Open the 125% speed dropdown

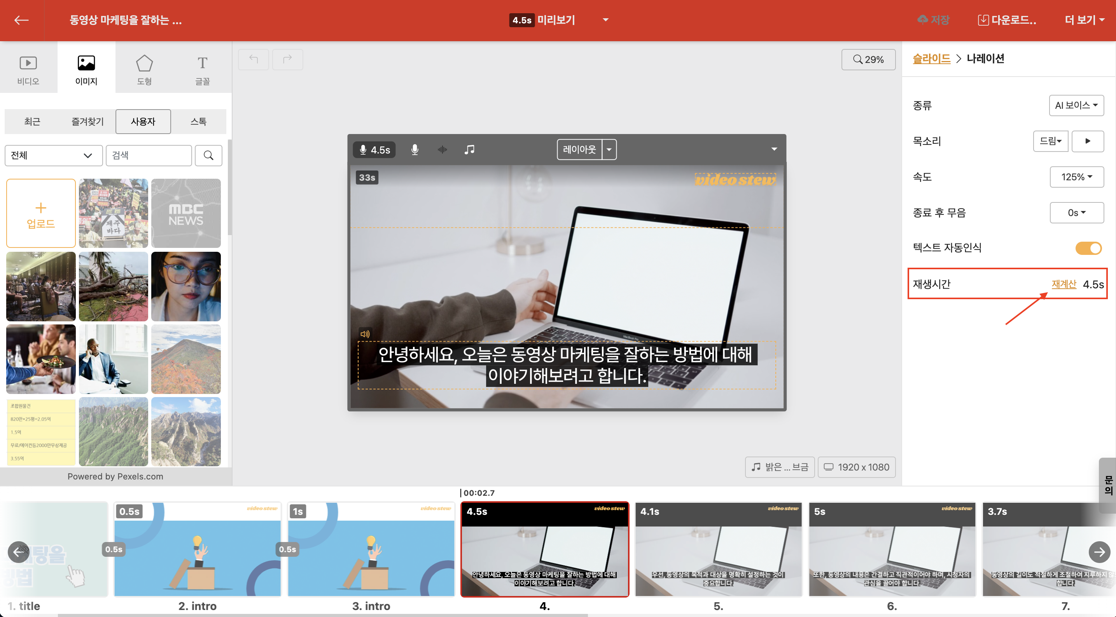pos(1077,177)
